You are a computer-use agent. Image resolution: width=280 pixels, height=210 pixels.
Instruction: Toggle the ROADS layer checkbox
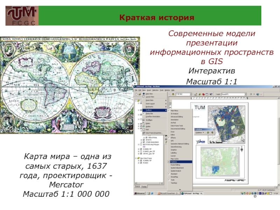pyautogui.click(x=141, y=163)
